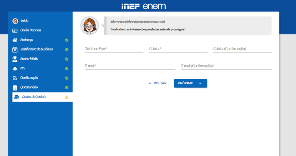This screenshot has height=156, width=296.
Task: Click the NIS people icon
Action: 15,69
